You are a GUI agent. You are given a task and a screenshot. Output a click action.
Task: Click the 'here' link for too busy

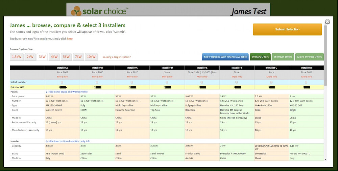point(70,39)
